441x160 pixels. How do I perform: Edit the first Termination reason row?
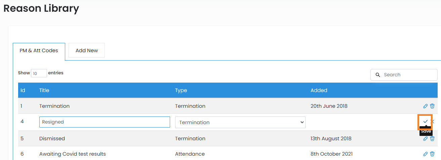(x=425, y=106)
